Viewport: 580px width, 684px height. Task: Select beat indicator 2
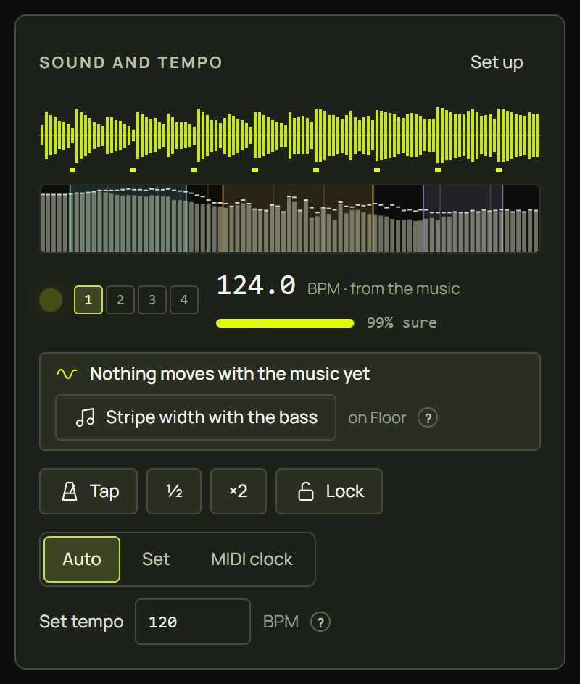120,300
